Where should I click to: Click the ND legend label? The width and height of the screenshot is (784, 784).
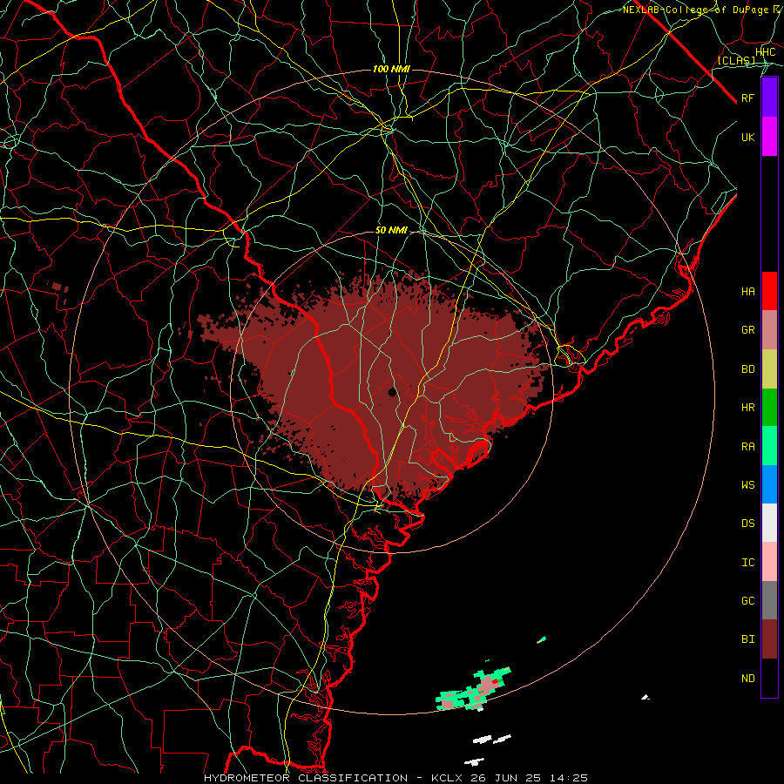(748, 679)
